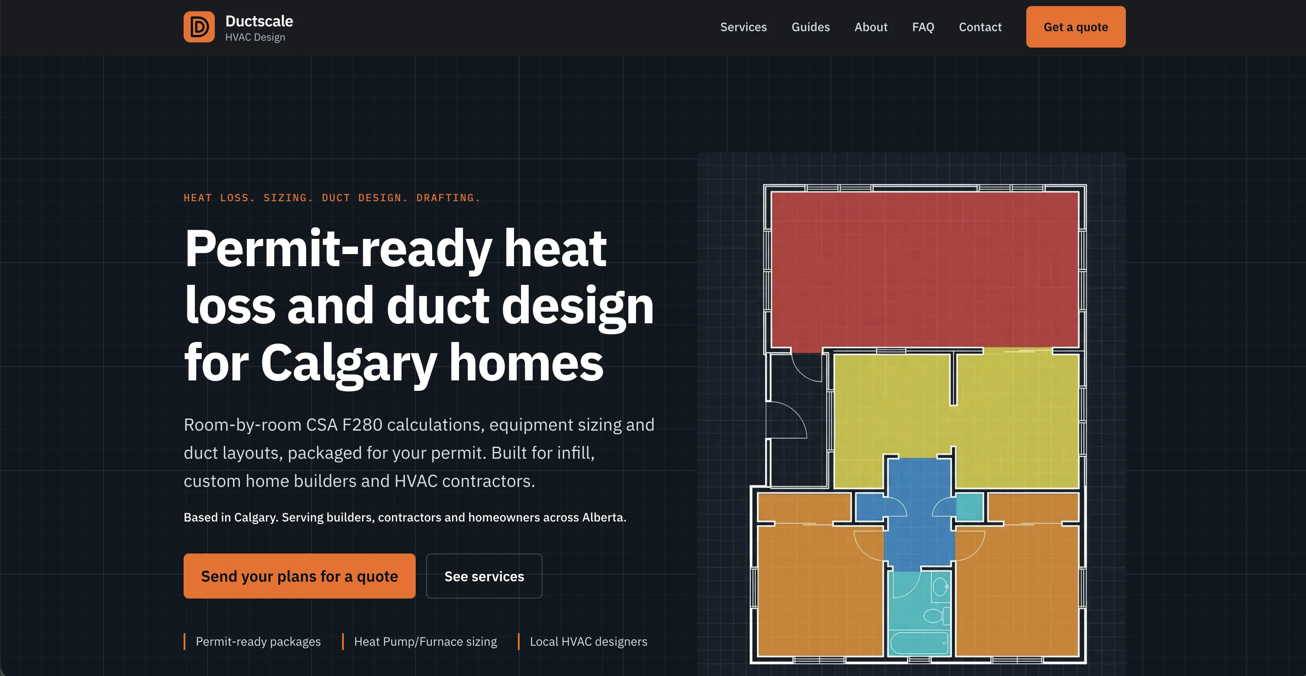Screen dimensions: 1306x676
Task: Click the 'Permit-ready packages' text
Action: 258,641
